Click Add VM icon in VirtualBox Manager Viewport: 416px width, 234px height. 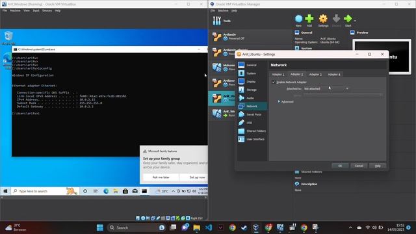[309, 21]
